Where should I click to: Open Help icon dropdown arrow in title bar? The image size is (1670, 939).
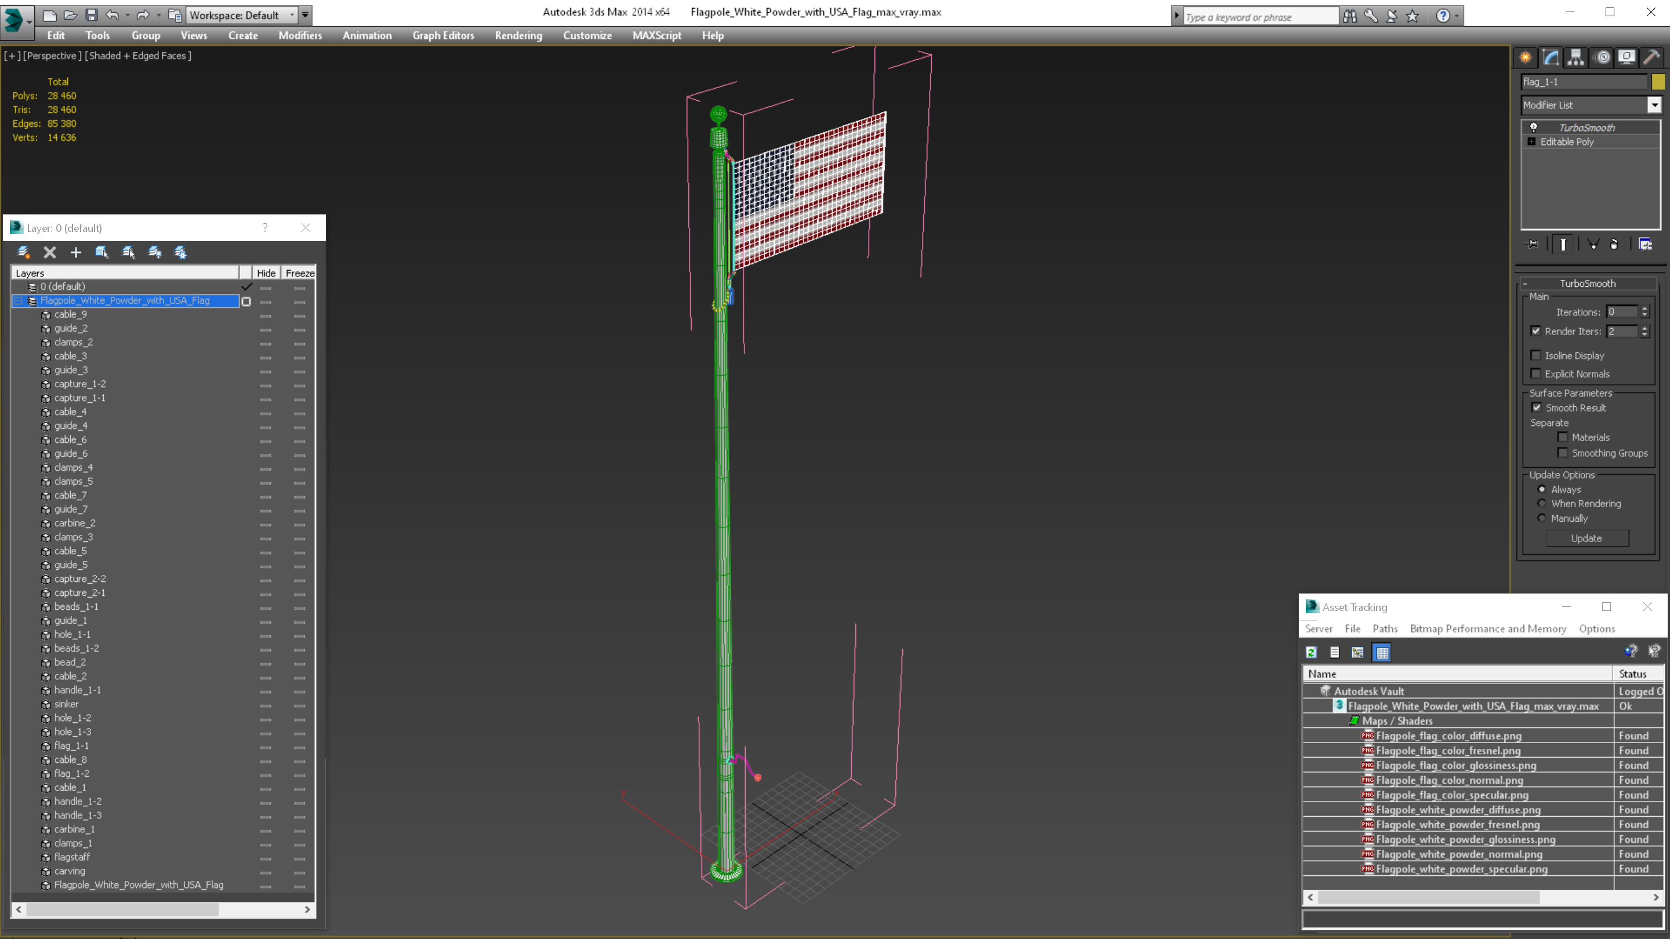[x=1457, y=16]
